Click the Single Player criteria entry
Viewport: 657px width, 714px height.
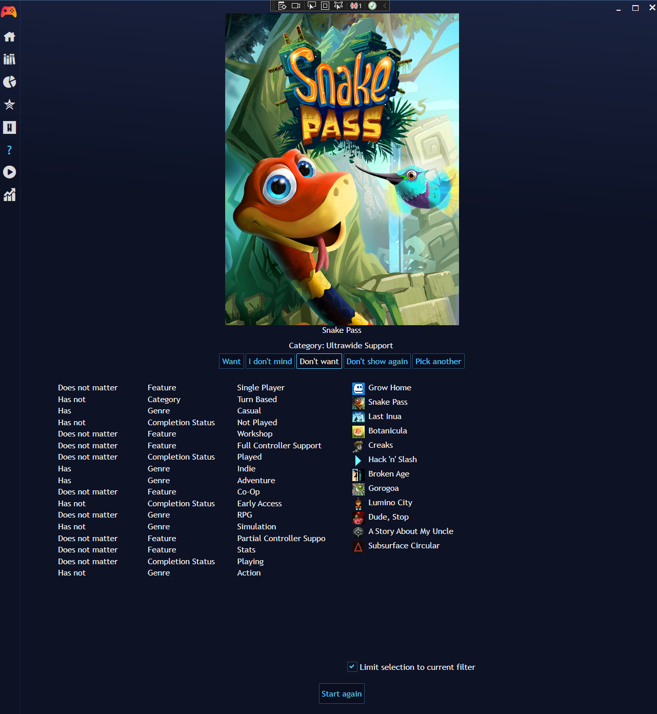[261, 388]
